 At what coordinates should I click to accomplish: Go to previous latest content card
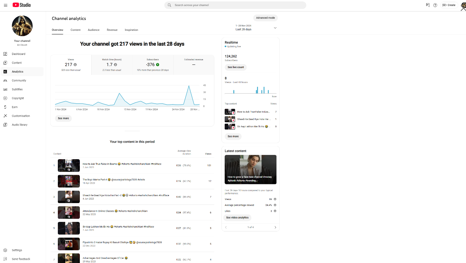click(226, 227)
